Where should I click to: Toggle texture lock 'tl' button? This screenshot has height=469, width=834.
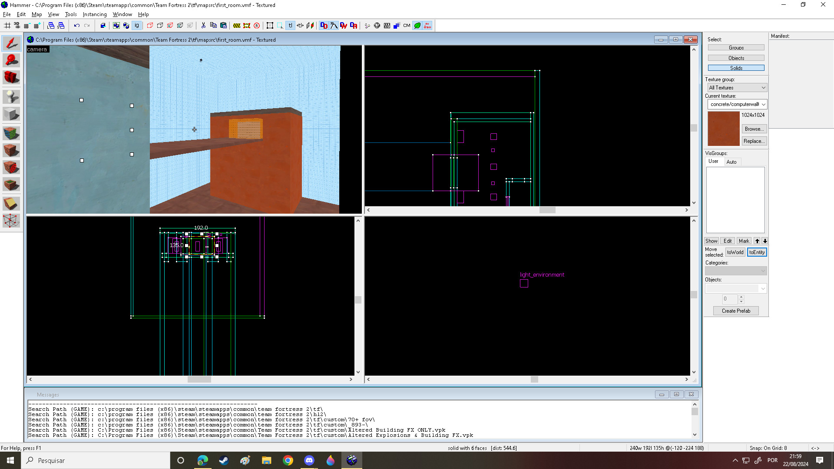pyautogui.click(x=290, y=26)
